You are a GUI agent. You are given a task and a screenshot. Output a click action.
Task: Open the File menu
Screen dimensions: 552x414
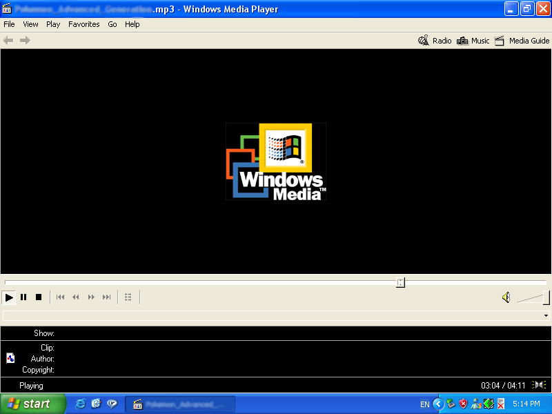coord(9,24)
